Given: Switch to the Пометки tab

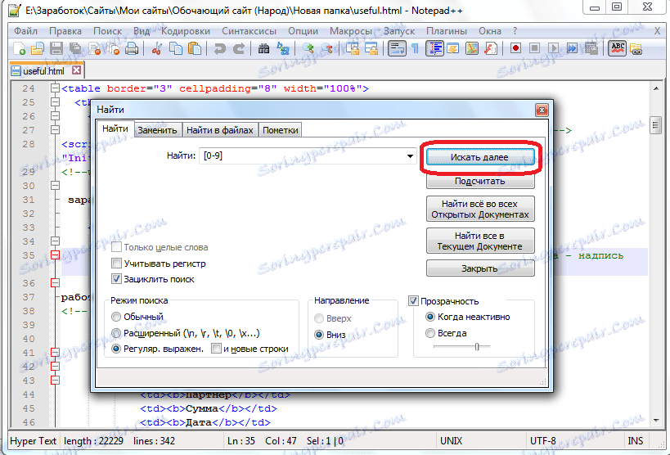Looking at the screenshot, I should click(x=281, y=130).
